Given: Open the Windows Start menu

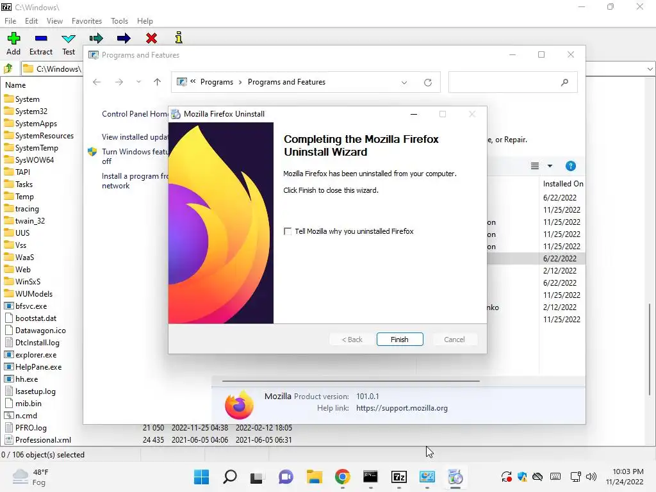Looking at the screenshot, I should coord(201,477).
